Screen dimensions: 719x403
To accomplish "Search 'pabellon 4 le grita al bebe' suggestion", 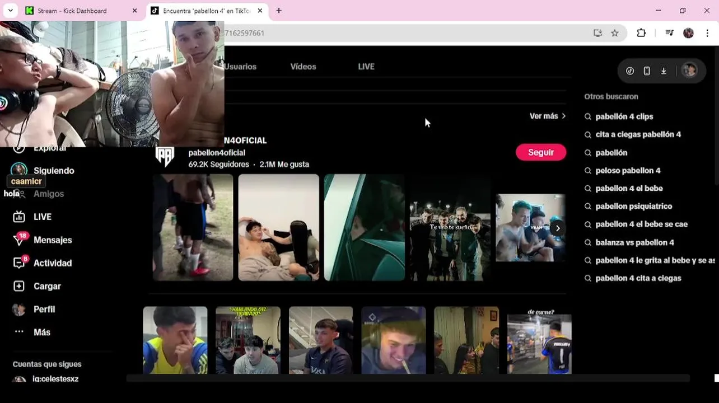I will (655, 260).
